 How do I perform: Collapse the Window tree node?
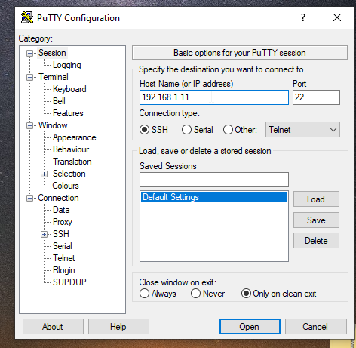[29, 125]
